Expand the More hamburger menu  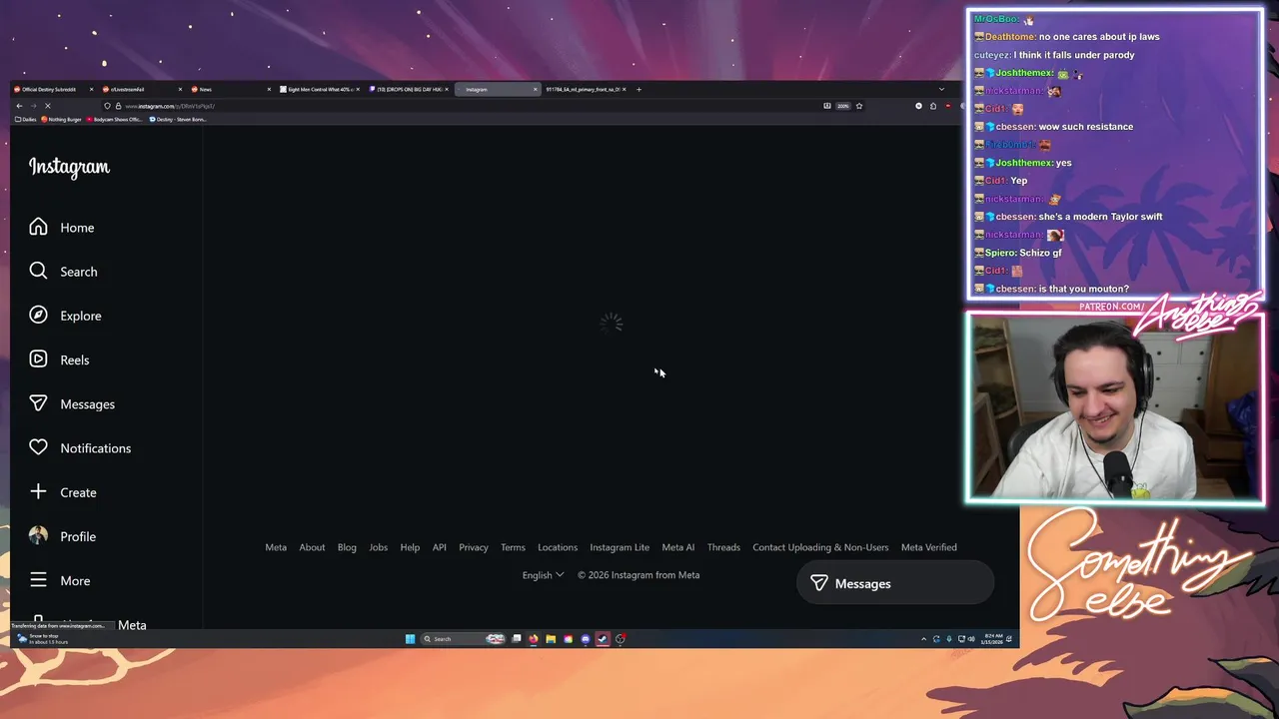pos(60,580)
